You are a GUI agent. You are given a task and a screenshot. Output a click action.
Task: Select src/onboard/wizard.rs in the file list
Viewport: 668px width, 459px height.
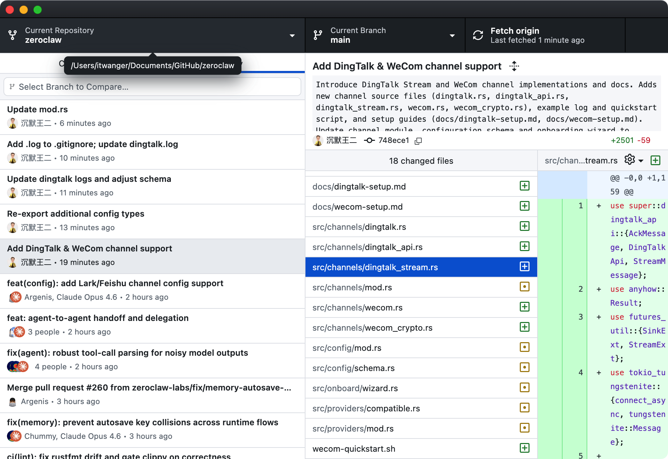[x=355, y=388]
